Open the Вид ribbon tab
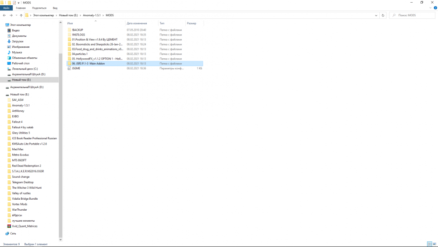Screen dimensions: 438x247 (55, 8)
